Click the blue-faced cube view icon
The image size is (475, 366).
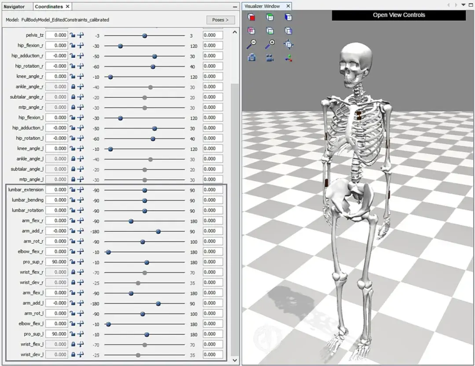(288, 18)
